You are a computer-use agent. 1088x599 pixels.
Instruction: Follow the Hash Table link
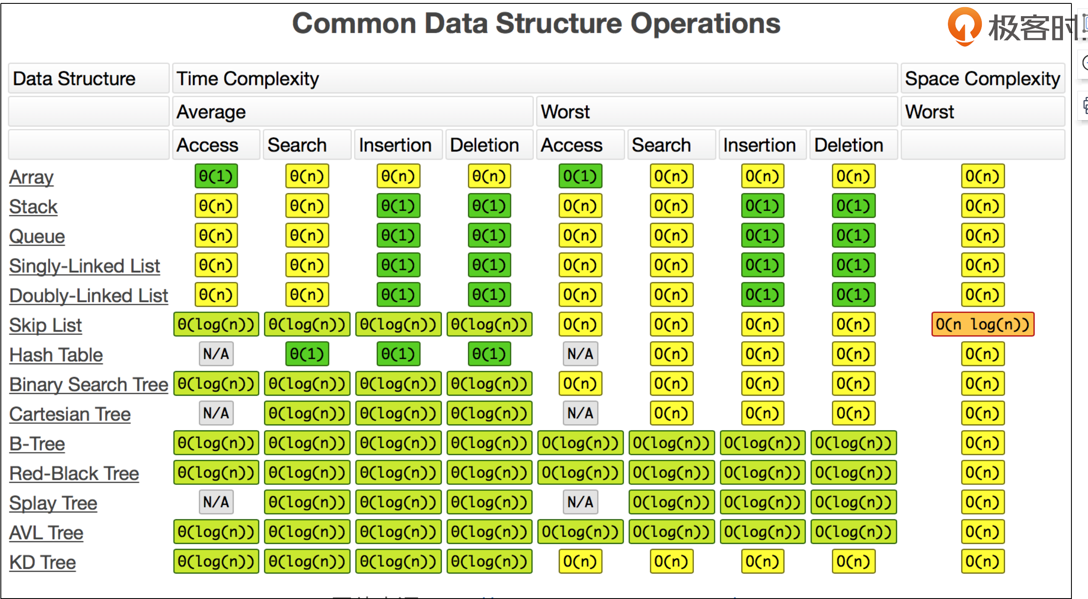point(56,355)
